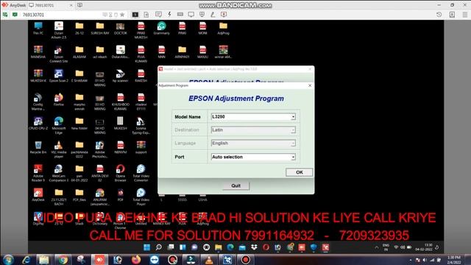Select the Microsoft Edge desktop shortcut
471x265 pixels.
point(59,125)
